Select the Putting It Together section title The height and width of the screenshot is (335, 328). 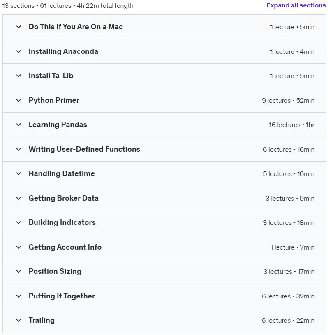pos(62,296)
